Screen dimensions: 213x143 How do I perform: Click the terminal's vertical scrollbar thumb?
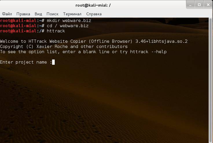[x=211, y=80]
